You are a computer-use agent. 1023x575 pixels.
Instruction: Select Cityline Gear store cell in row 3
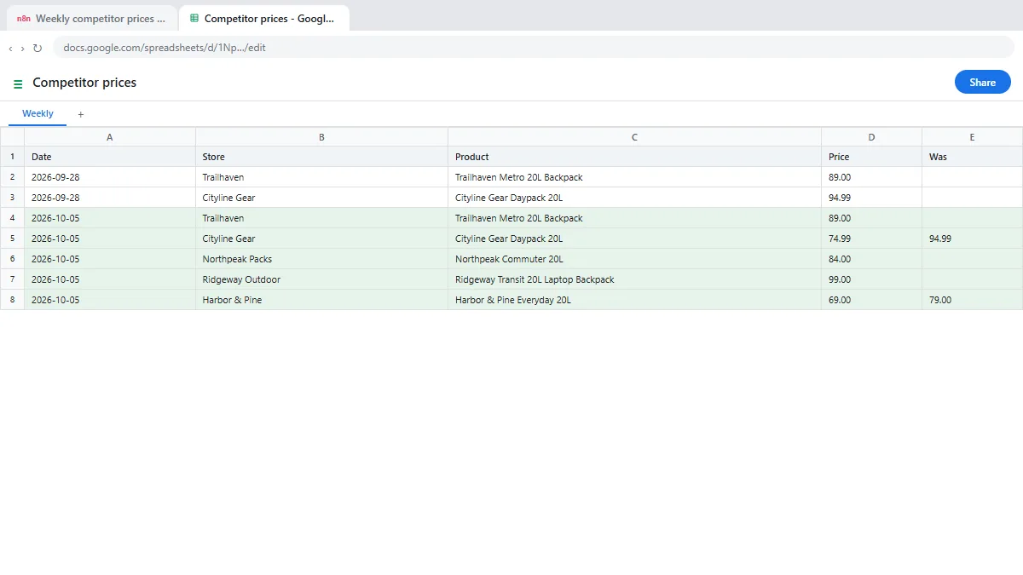pyautogui.click(x=321, y=198)
